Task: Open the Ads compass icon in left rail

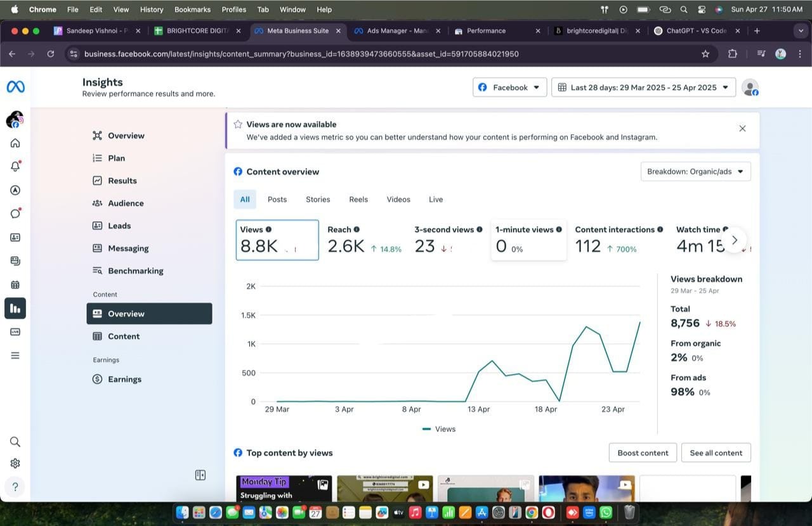Action: [x=15, y=190]
